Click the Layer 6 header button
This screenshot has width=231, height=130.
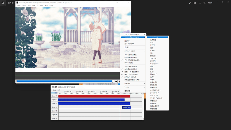(x=54, y=114)
